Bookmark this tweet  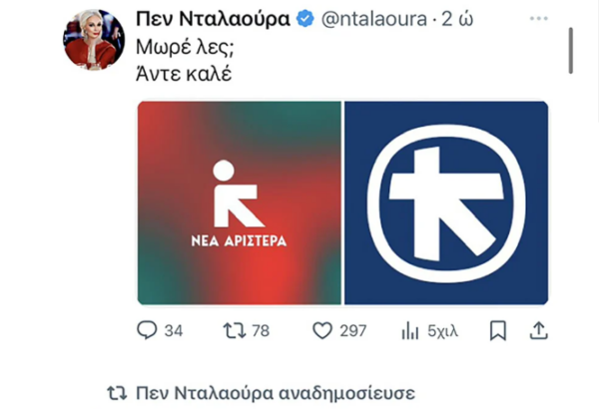coord(498,331)
